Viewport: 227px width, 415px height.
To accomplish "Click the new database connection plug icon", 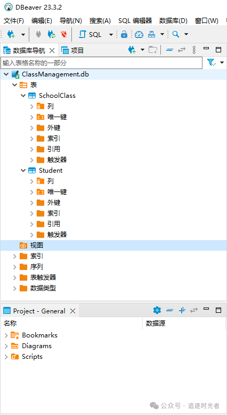I will point(11,34).
